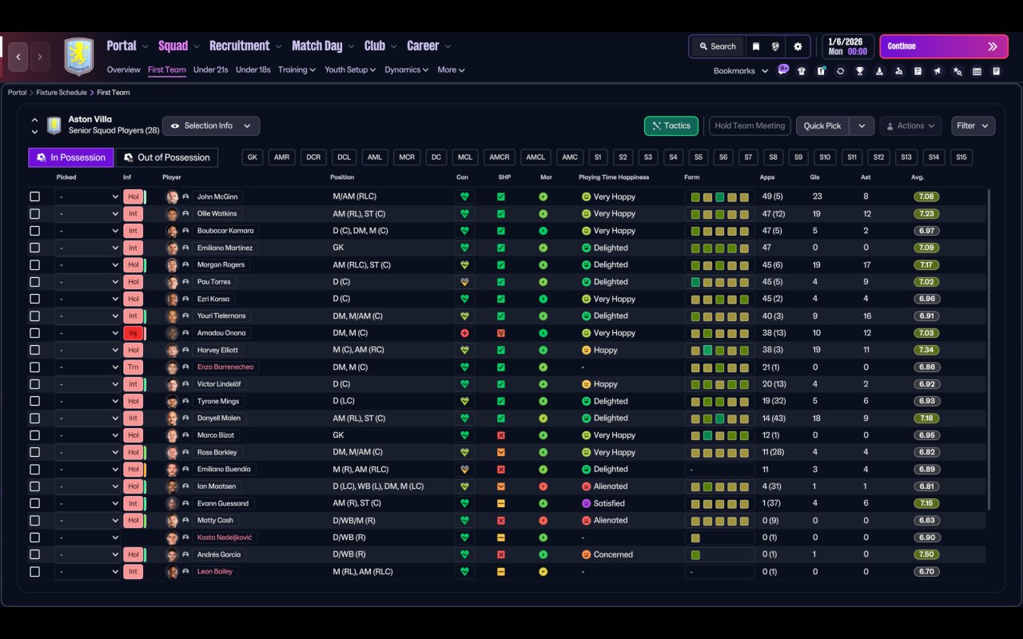1023x639 pixels.
Task: Open Ollie Watkins' Picked position dropdown
Action: point(88,214)
